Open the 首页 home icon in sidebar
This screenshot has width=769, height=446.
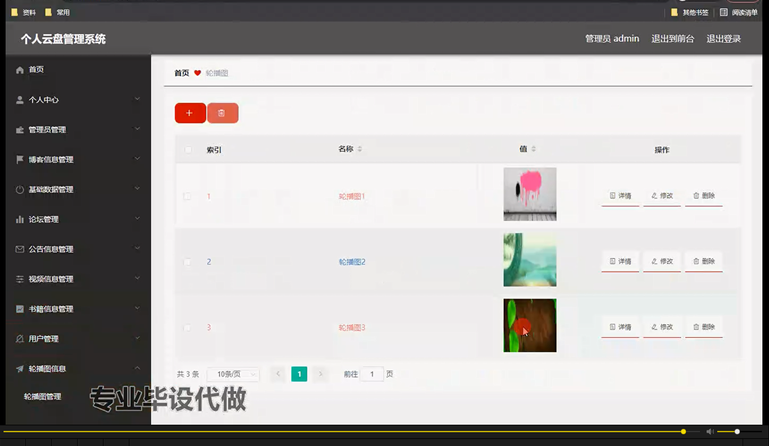click(19, 69)
